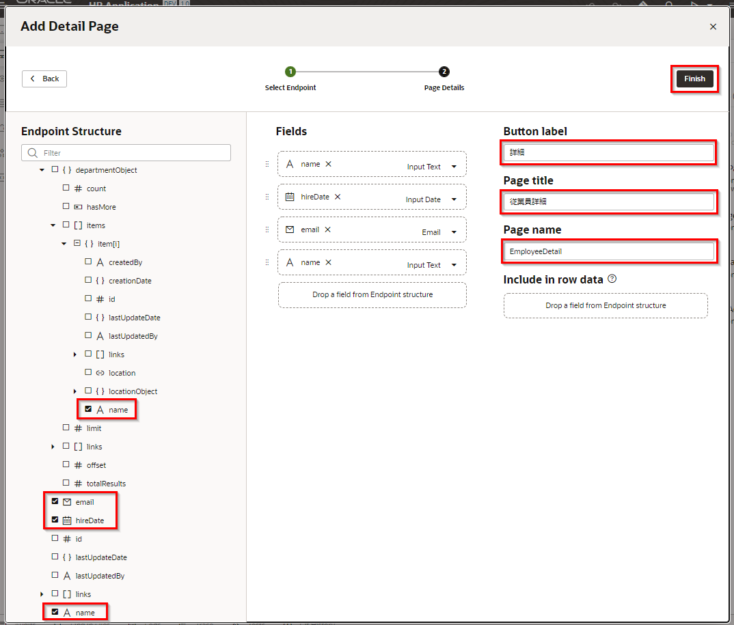Open the Input Date type dropdown for hireDate
The image size is (734, 625).
coord(453,199)
